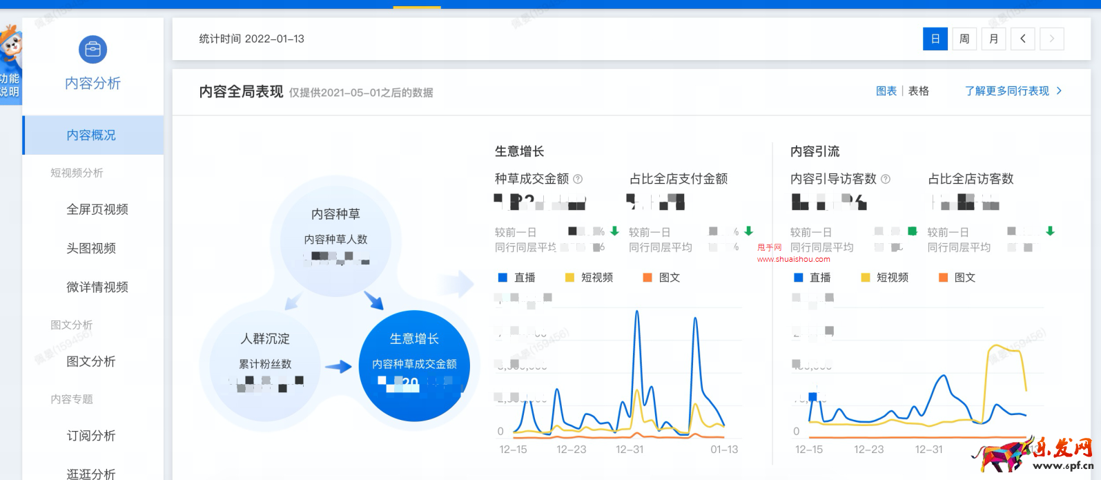Toggle 直播 legend in 内容引流 chart
Viewport: 1101px width, 480px height.
coord(812,278)
